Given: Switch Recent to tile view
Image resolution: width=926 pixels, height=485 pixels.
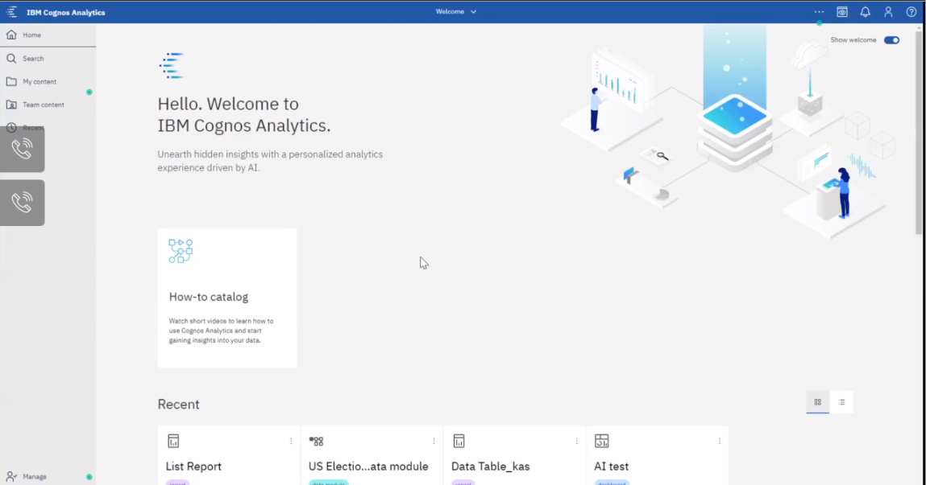Looking at the screenshot, I should tap(818, 402).
